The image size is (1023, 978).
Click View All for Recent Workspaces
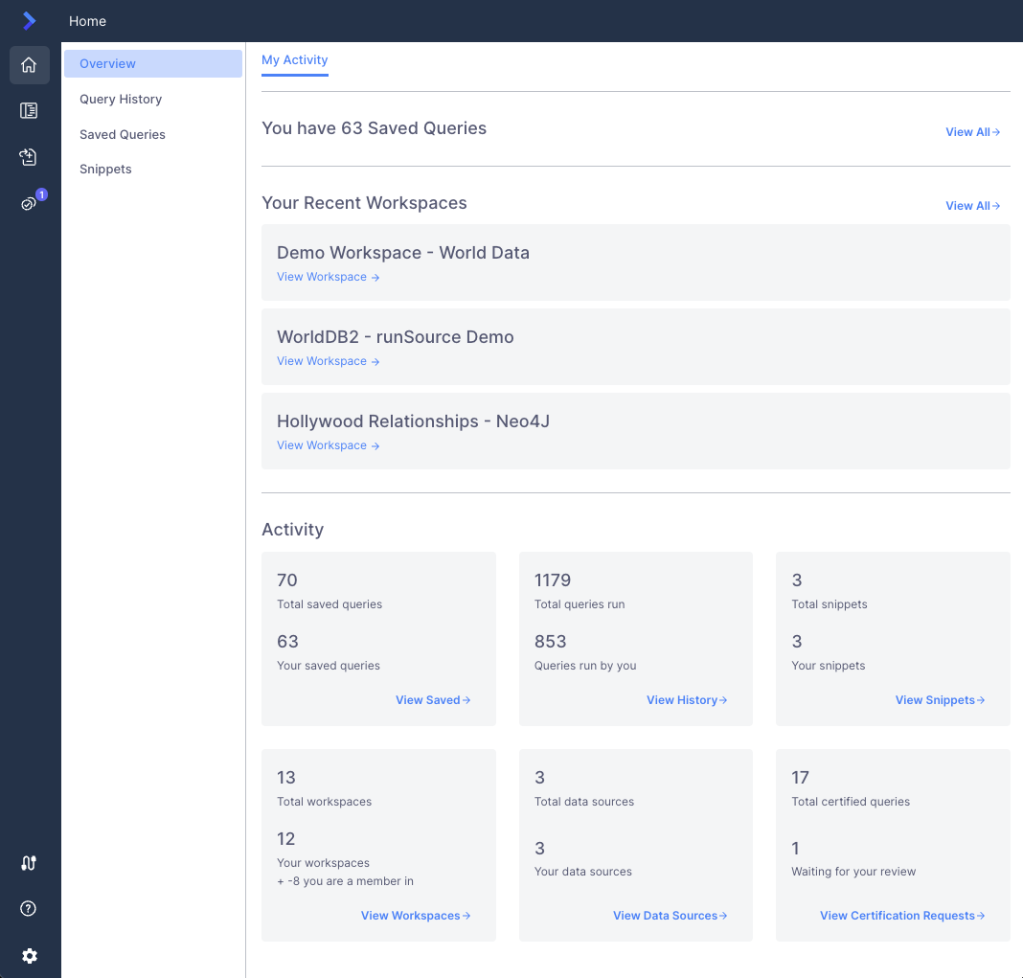972,206
